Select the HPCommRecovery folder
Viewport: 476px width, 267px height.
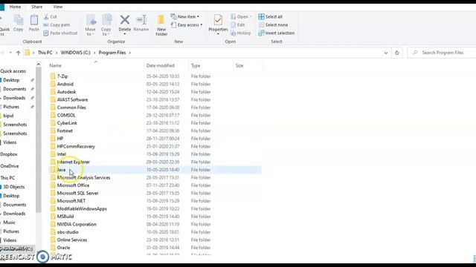pyautogui.click(x=76, y=147)
